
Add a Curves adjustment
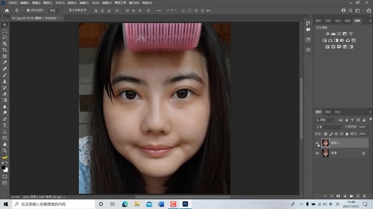(339, 34)
